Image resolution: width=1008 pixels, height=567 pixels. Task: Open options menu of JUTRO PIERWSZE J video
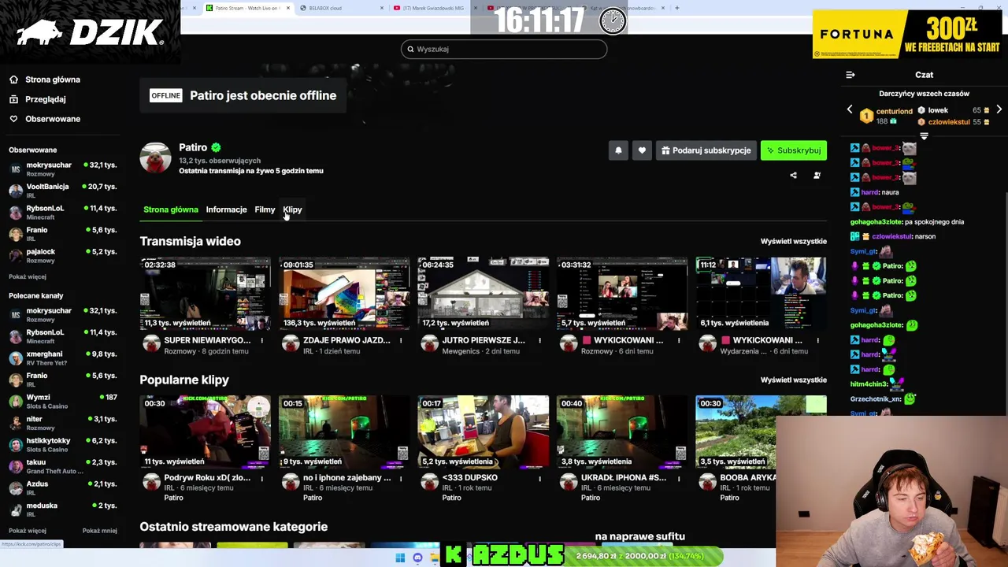coord(539,340)
